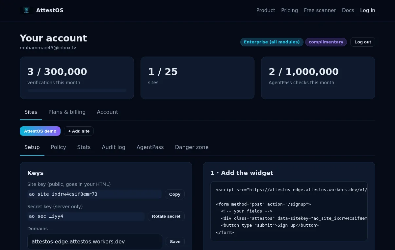The image size is (395, 250).
Task: Switch to the Account tab
Action: click(107, 112)
